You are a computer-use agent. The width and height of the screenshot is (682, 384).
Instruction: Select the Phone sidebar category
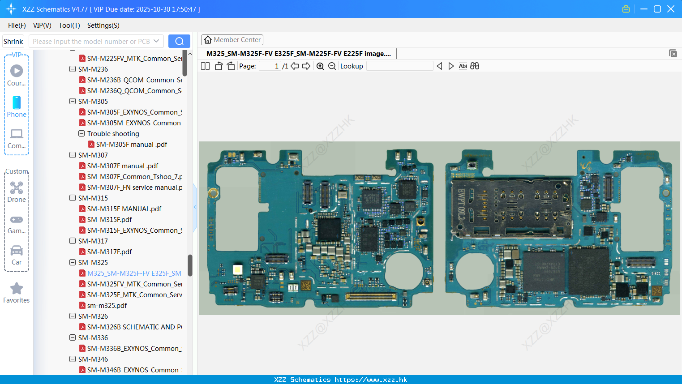17,107
